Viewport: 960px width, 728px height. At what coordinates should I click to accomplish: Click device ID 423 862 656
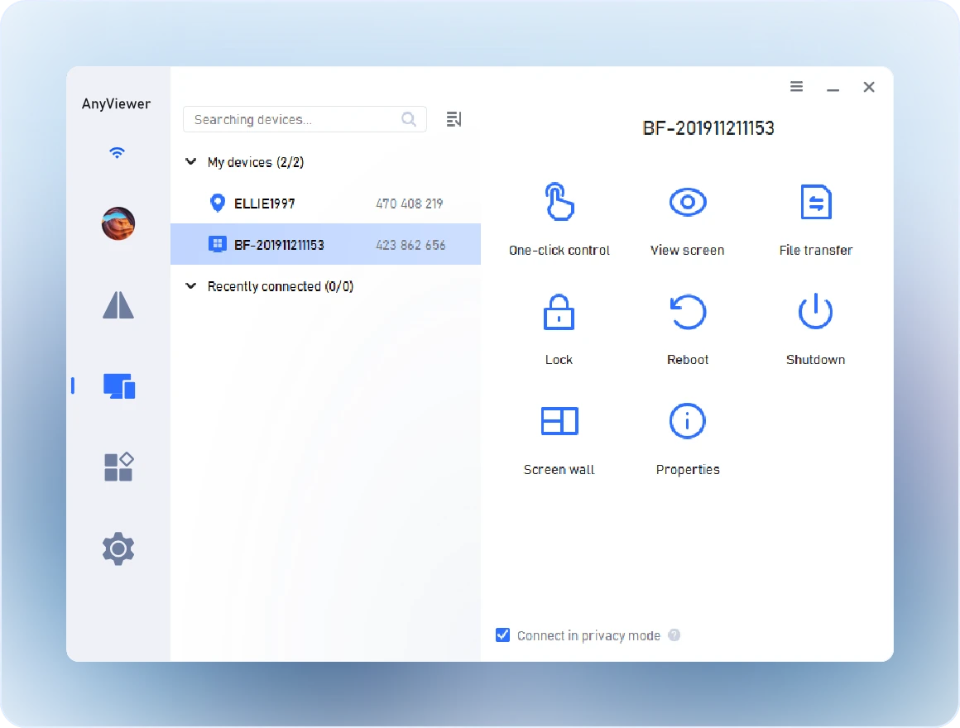[x=410, y=245]
